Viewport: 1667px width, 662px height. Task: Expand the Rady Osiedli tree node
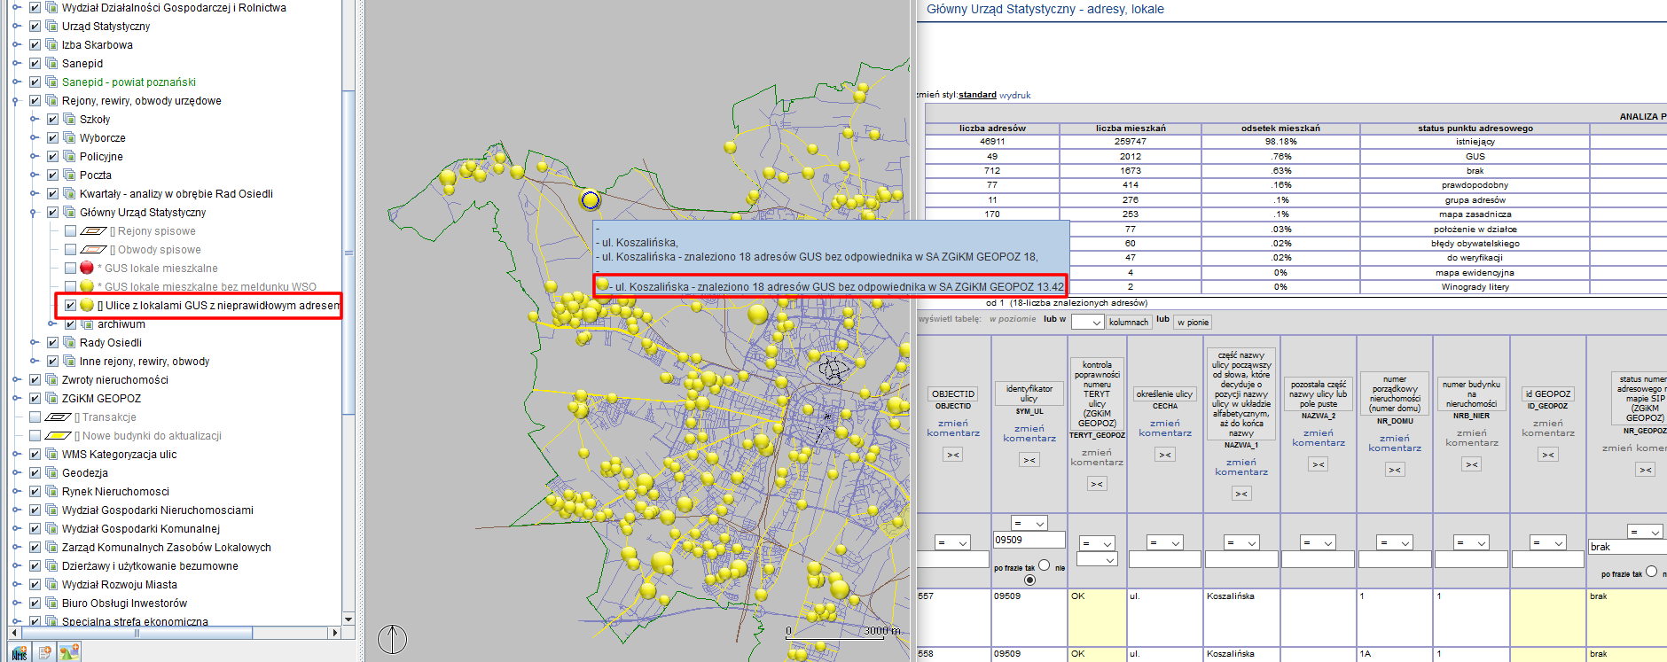35,343
